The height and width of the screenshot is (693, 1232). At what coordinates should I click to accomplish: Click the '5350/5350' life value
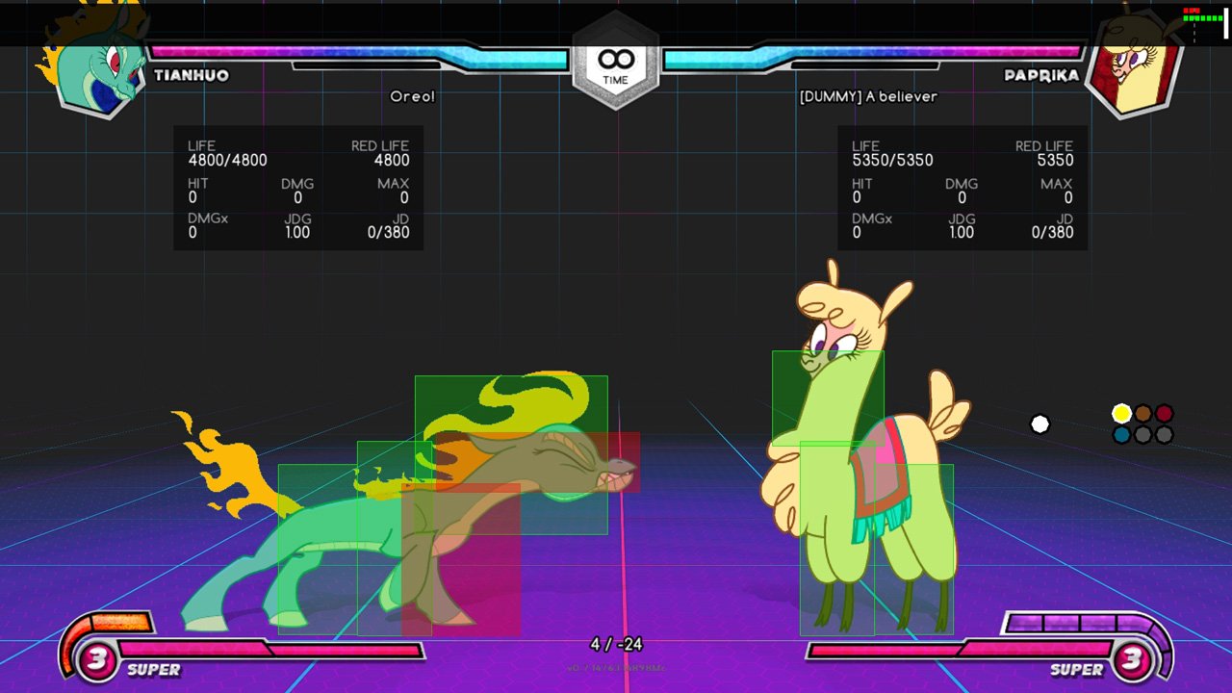tap(892, 161)
